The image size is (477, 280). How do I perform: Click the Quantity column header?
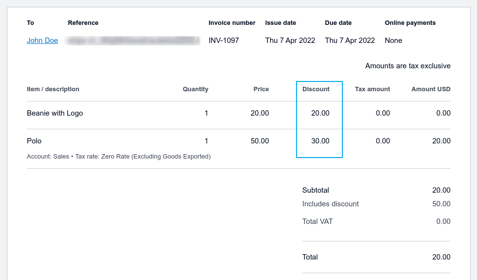click(196, 89)
